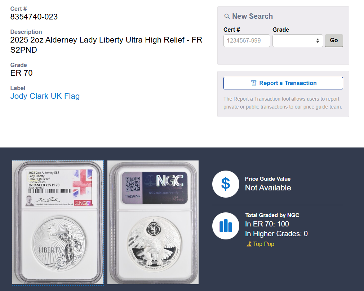
Task: Click the 2025 2oz Alderney description text
Action: point(106,45)
